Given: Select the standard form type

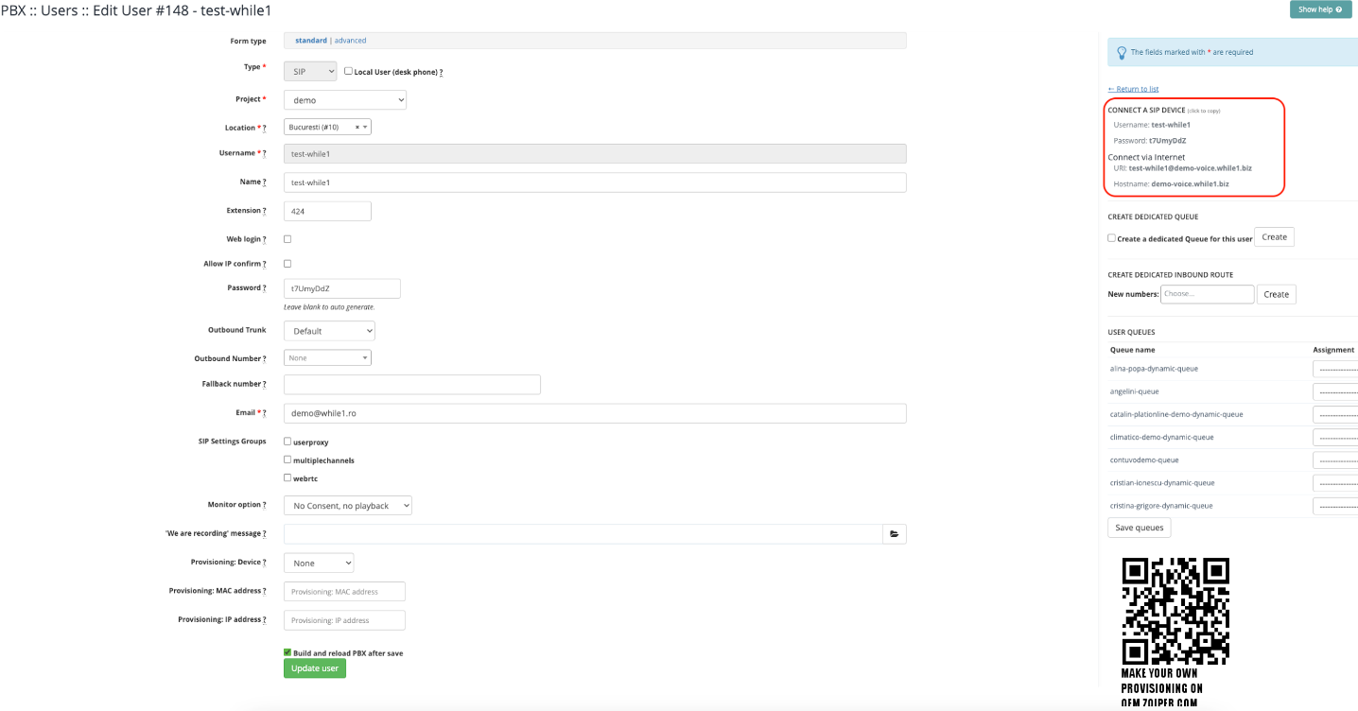Looking at the screenshot, I should point(310,41).
